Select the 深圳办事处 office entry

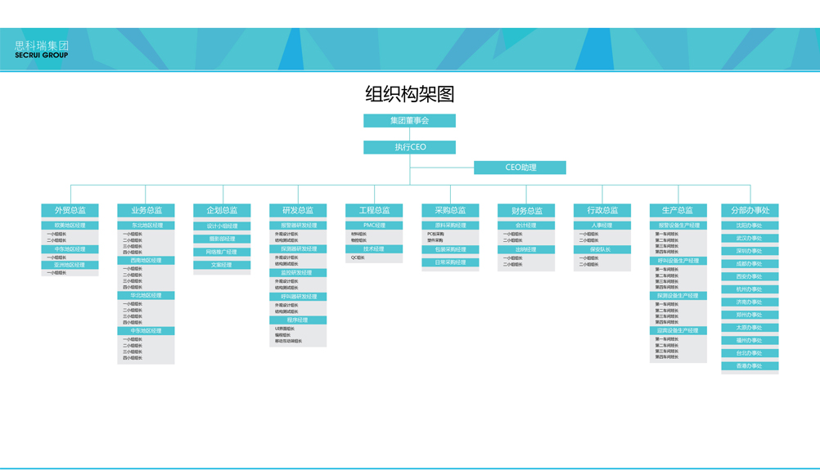point(750,251)
